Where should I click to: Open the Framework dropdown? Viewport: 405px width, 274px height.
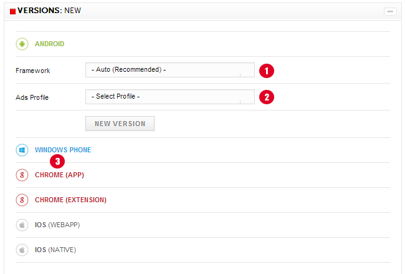pos(170,70)
